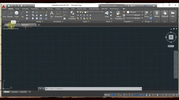Viewport: 179px width, 100px height.
Task: Open the Clipboard panel
Action: 165,16
